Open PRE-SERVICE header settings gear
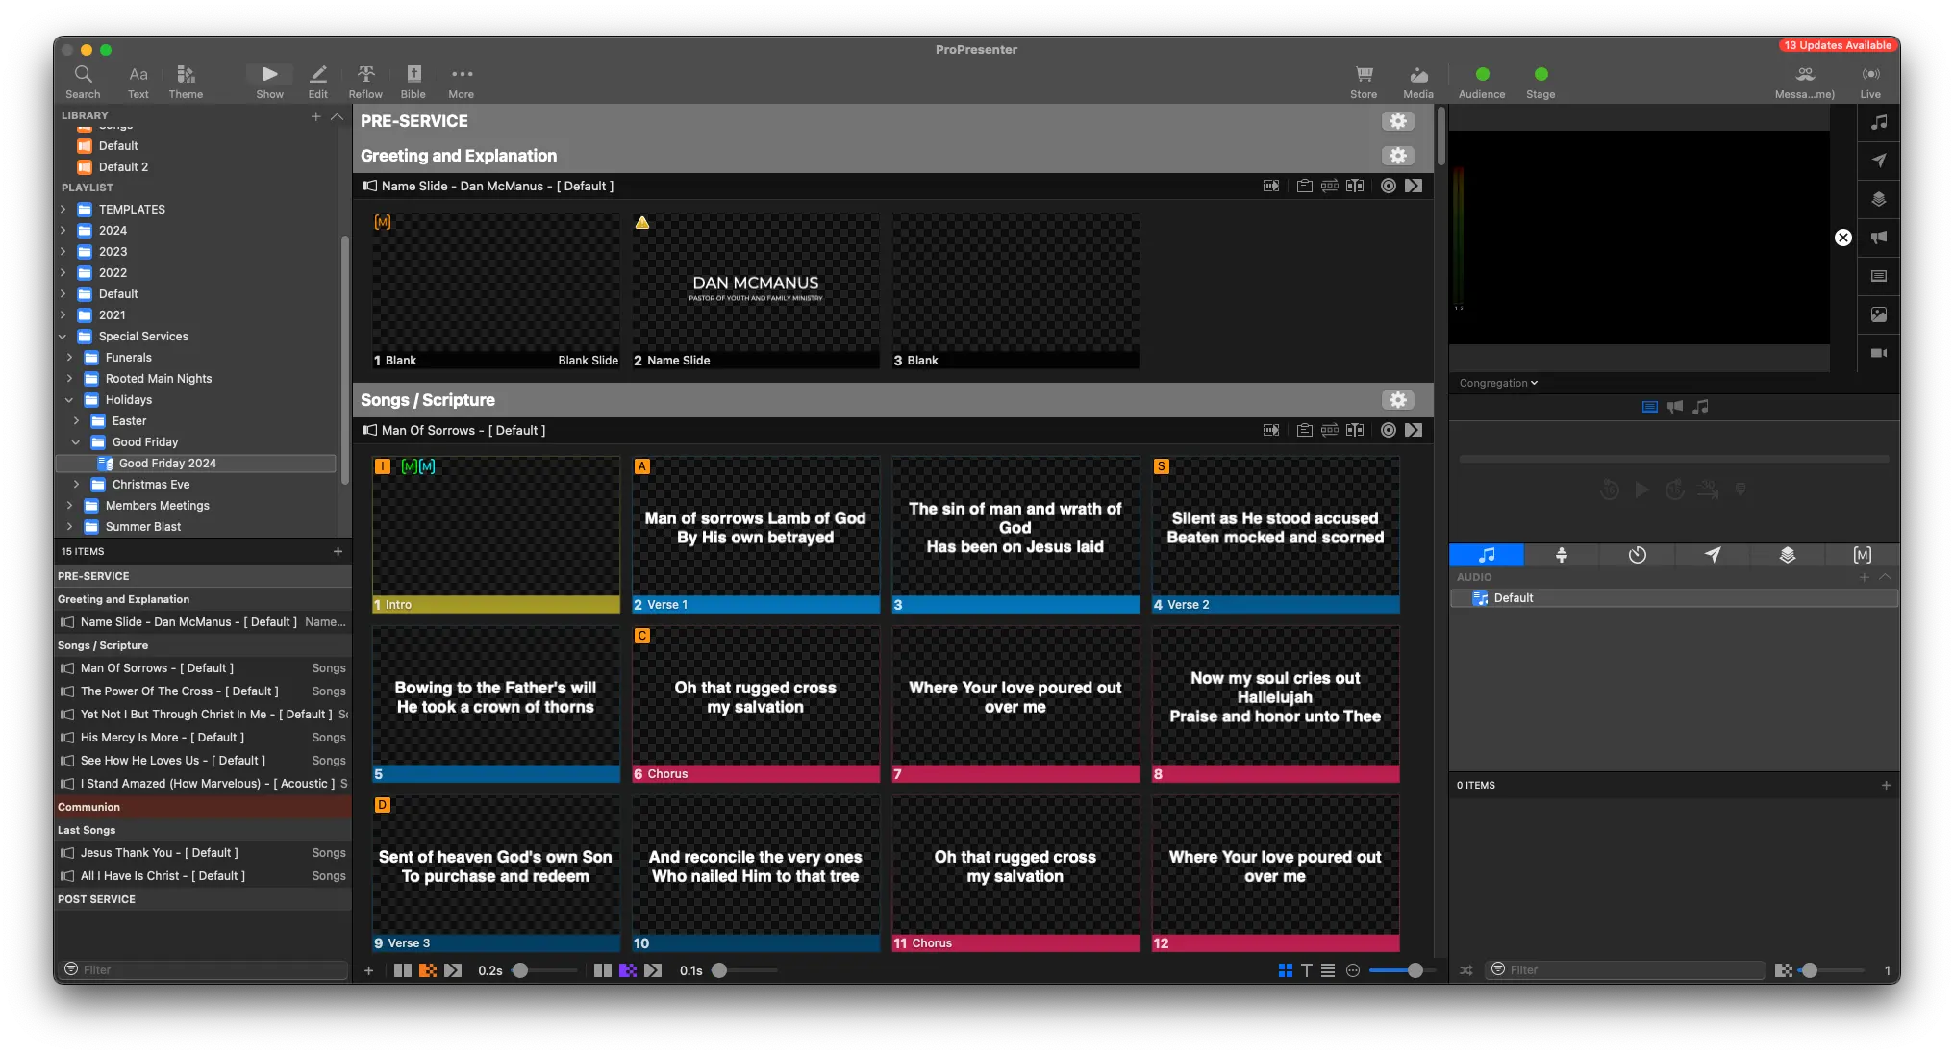Viewport: 1954px width, 1055px height. [1397, 121]
